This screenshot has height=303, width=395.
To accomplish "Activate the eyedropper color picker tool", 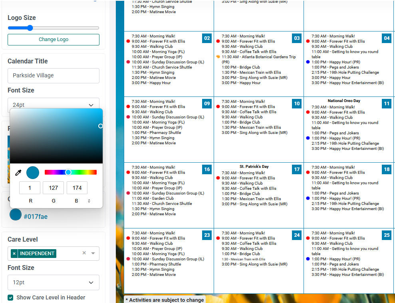I will [x=18, y=173].
